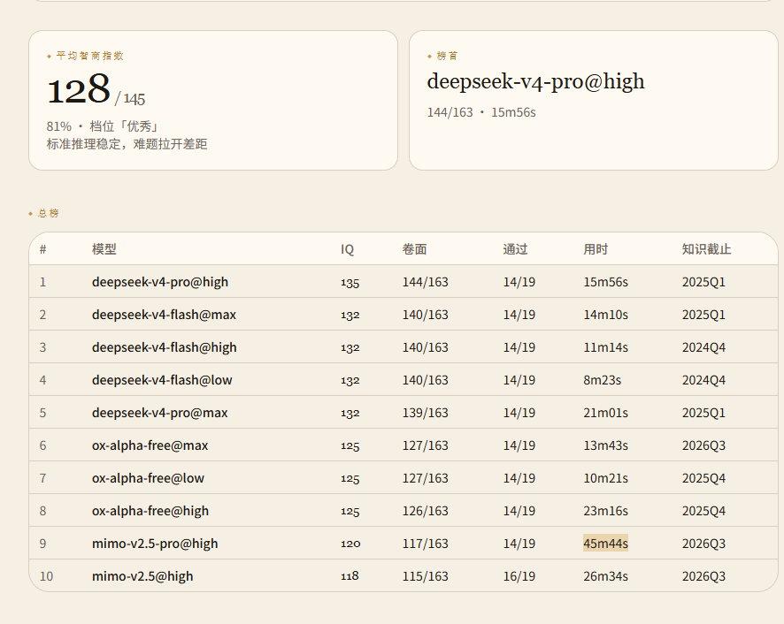Select the mimo-v2.5@high row name
Viewport: 784px width, 624px height.
142,576
